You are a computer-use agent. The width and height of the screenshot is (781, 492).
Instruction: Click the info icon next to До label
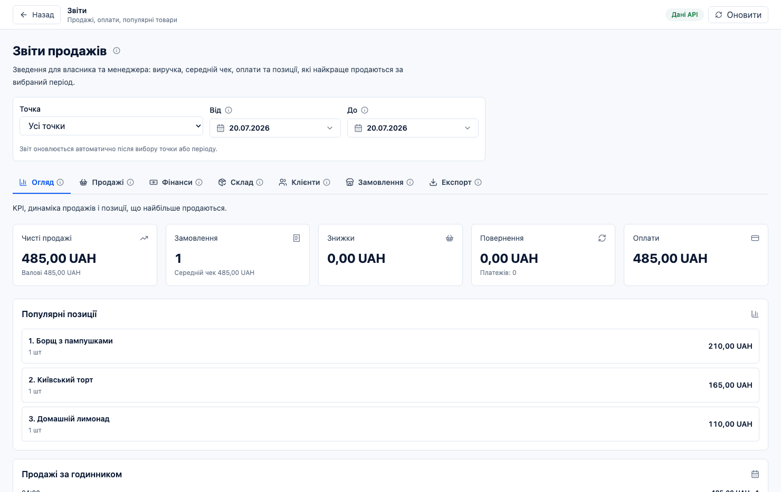coord(365,110)
